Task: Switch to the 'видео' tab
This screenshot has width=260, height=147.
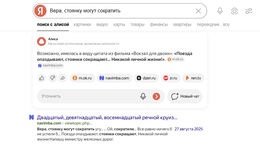Action: [x=102, y=25]
